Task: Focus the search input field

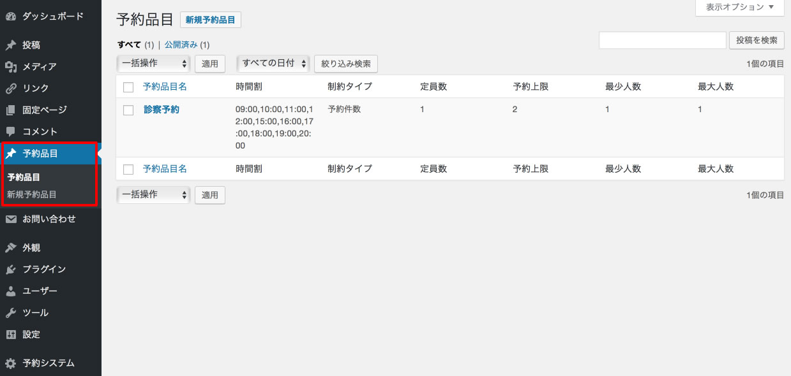Action: [x=663, y=40]
